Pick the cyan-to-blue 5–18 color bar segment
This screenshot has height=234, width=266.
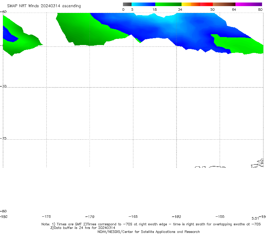143,4
